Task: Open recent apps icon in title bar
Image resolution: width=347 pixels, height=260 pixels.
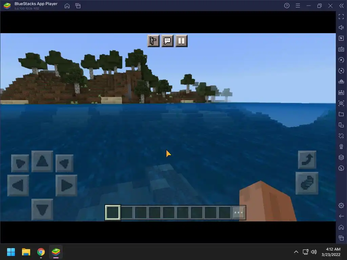Action: [x=78, y=6]
